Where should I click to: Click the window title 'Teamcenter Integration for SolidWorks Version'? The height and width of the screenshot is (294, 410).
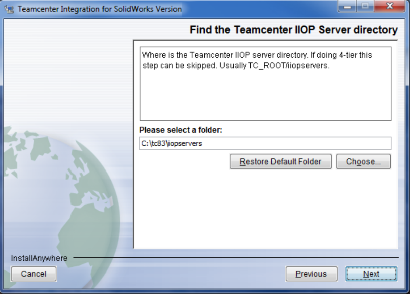pos(100,9)
